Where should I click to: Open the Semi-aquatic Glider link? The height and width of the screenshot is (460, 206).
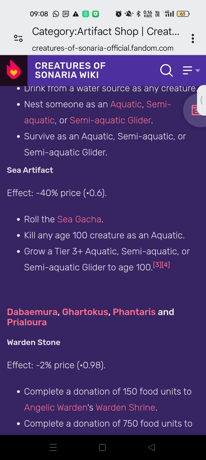110,120
